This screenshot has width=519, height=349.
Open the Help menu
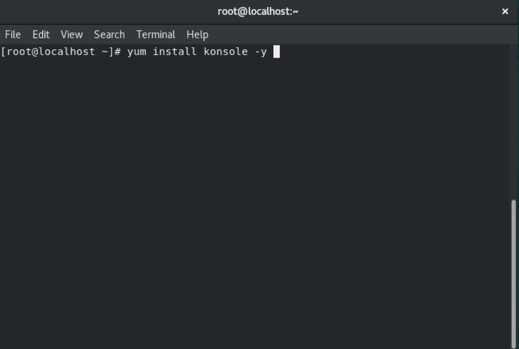pyautogui.click(x=197, y=35)
